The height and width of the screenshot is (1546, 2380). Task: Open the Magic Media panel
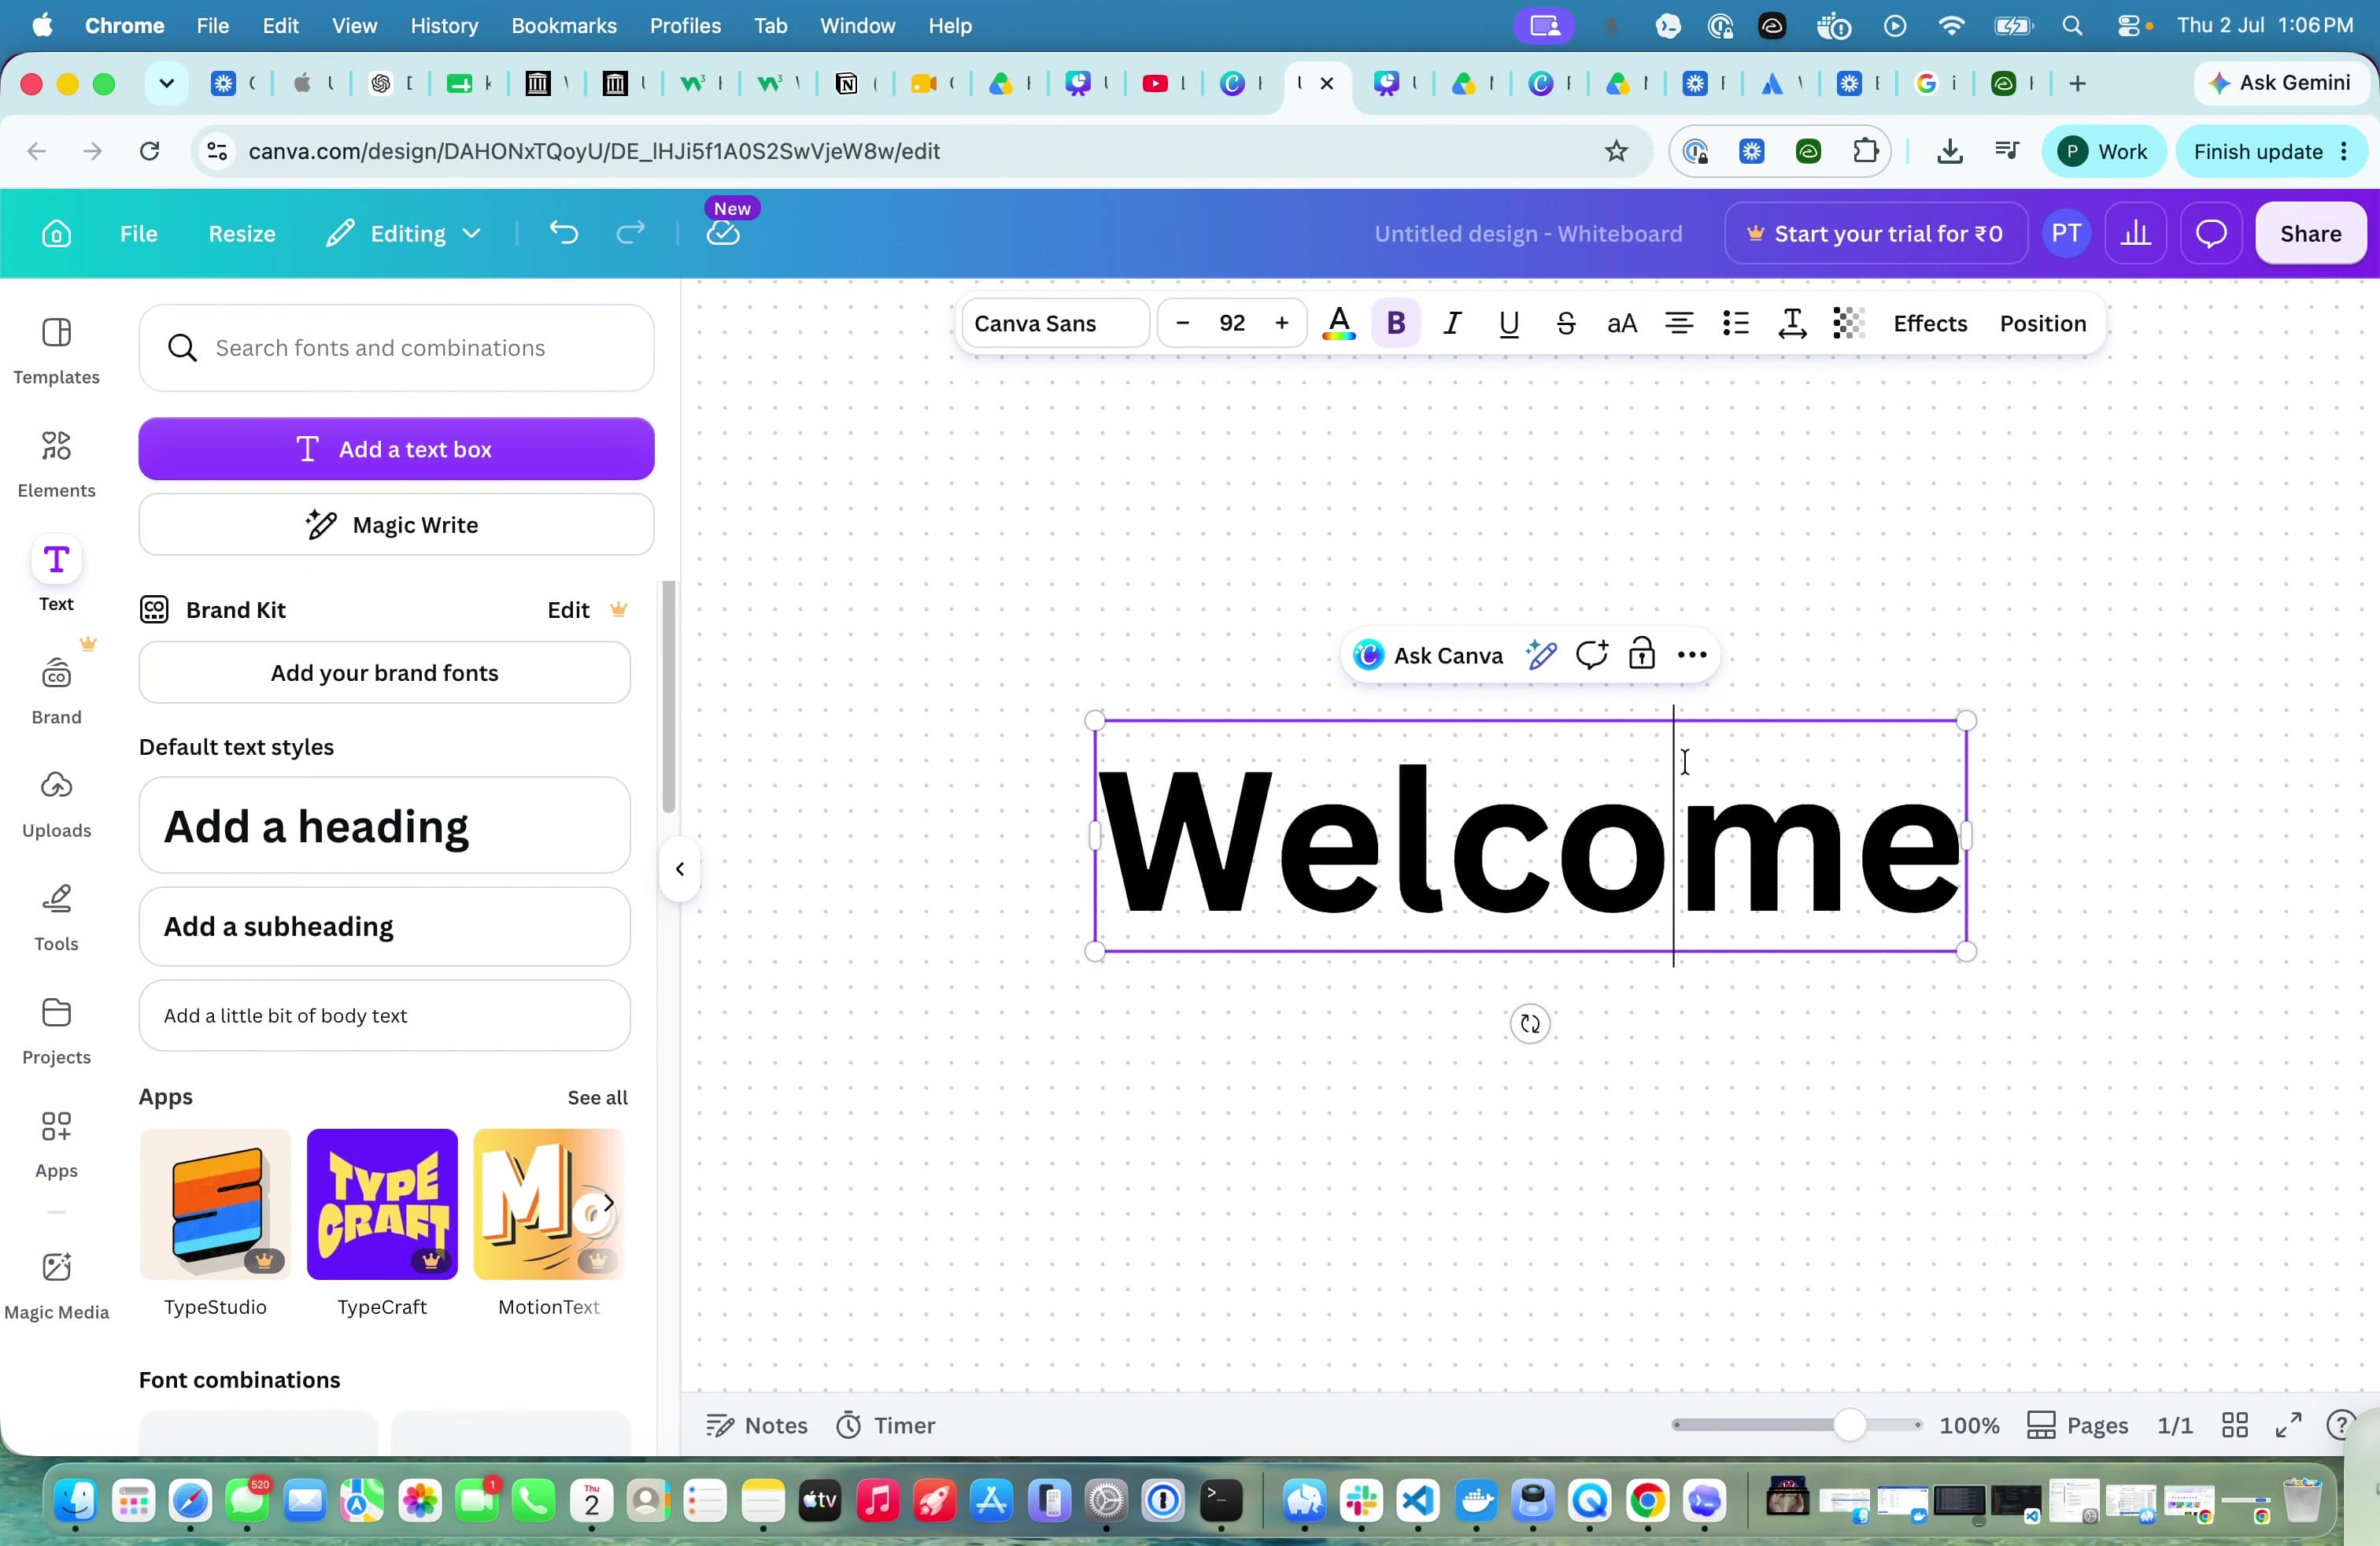56,1285
